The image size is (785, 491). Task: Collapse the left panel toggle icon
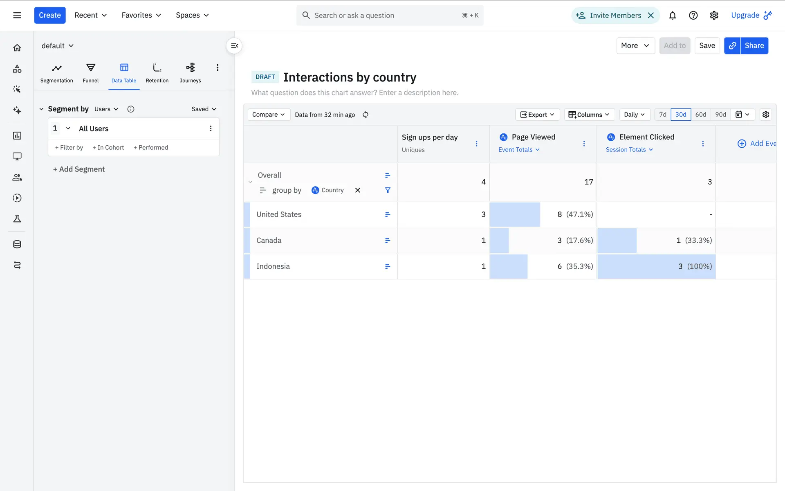click(x=234, y=46)
